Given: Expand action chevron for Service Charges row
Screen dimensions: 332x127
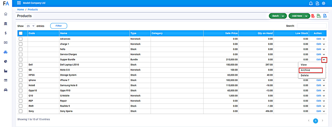Looking at the screenshot, I should (324, 54).
